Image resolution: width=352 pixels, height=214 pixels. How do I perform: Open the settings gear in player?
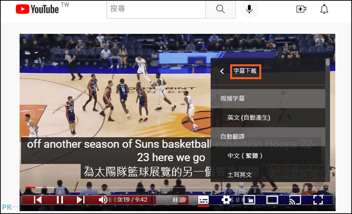226,200
